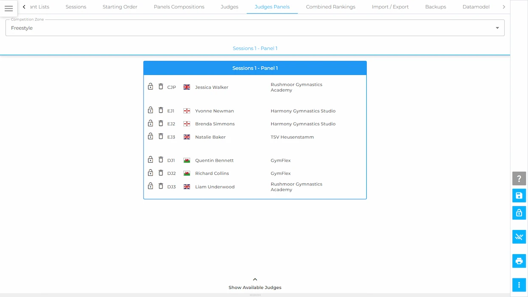The image size is (528, 297).
Task: Click Harmony Gymnastics Studio in Yvonne Newman row
Action: 303,111
